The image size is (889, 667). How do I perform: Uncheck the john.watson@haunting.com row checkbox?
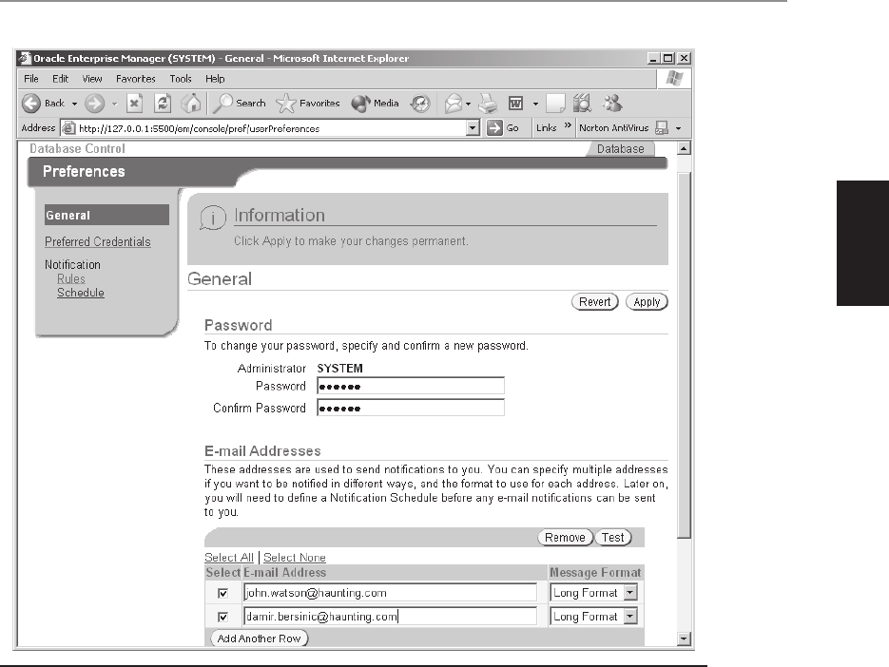tap(222, 593)
